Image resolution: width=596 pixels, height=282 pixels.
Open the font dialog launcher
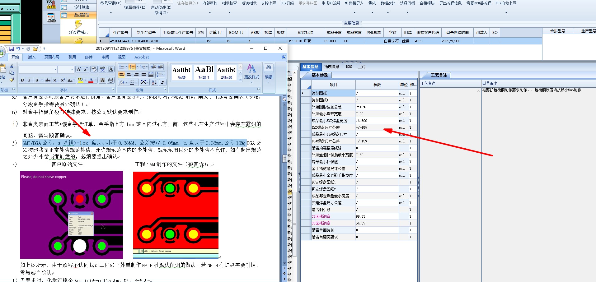click(x=113, y=90)
